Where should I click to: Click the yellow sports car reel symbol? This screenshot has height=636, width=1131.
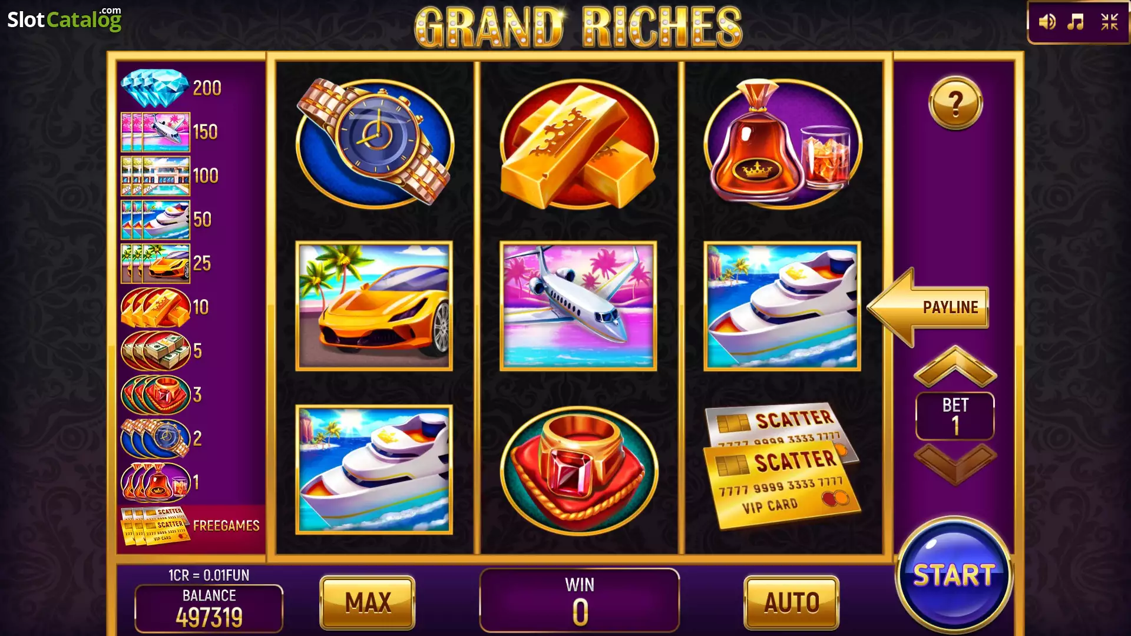(x=374, y=306)
